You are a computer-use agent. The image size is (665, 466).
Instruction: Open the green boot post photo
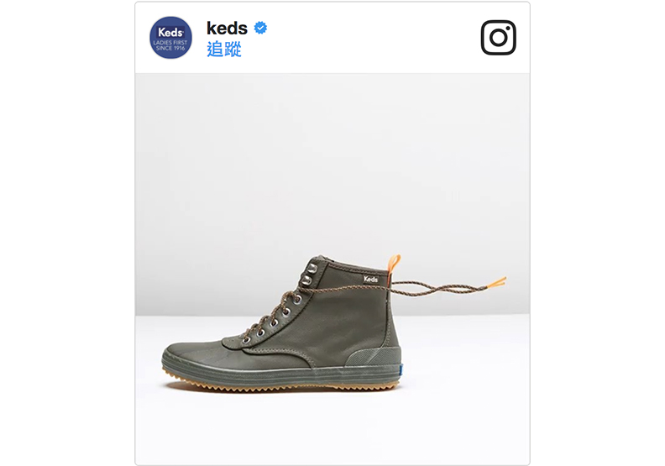click(332, 269)
